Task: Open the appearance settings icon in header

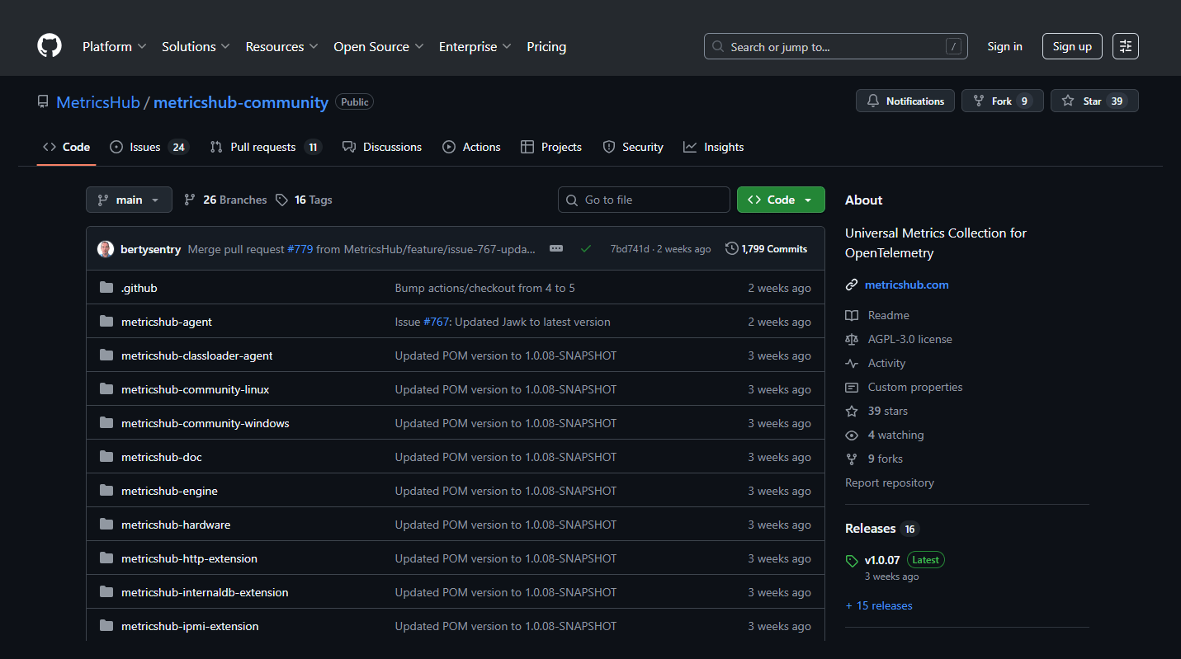Action: (1125, 46)
